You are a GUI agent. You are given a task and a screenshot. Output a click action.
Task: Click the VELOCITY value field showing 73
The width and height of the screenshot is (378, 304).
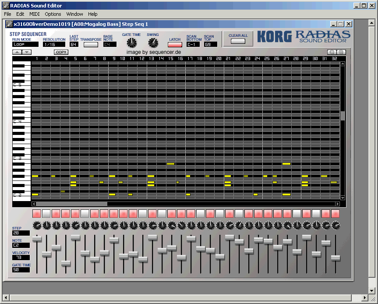(21, 258)
